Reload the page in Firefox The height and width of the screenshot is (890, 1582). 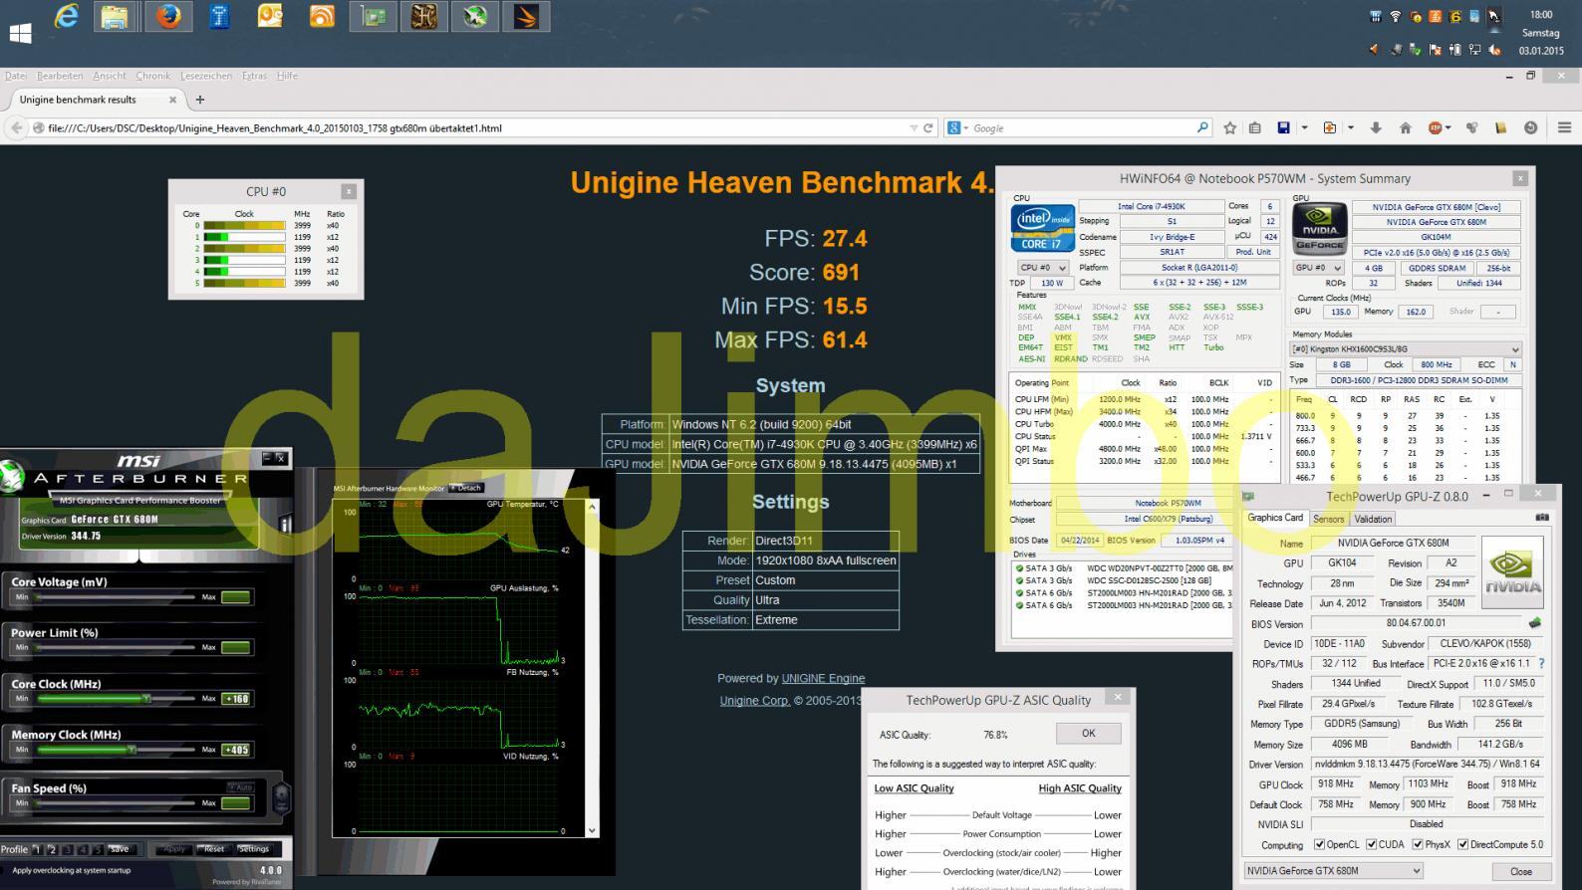928,127
